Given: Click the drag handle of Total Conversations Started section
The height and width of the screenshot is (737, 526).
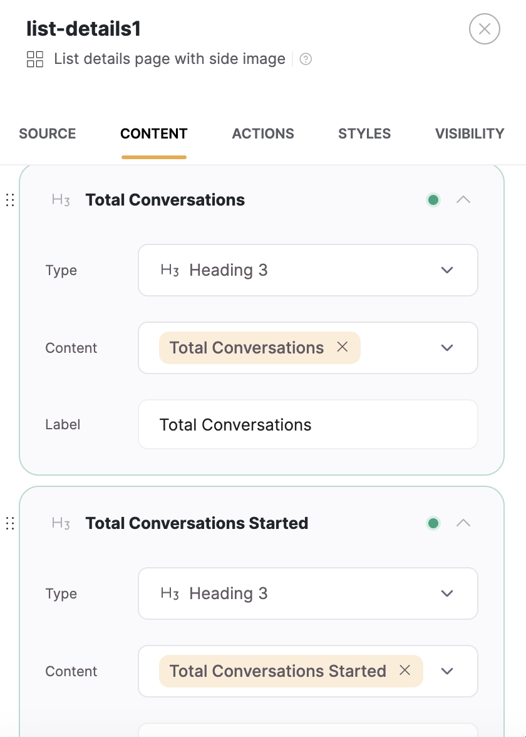Looking at the screenshot, I should click(x=9, y=523).
